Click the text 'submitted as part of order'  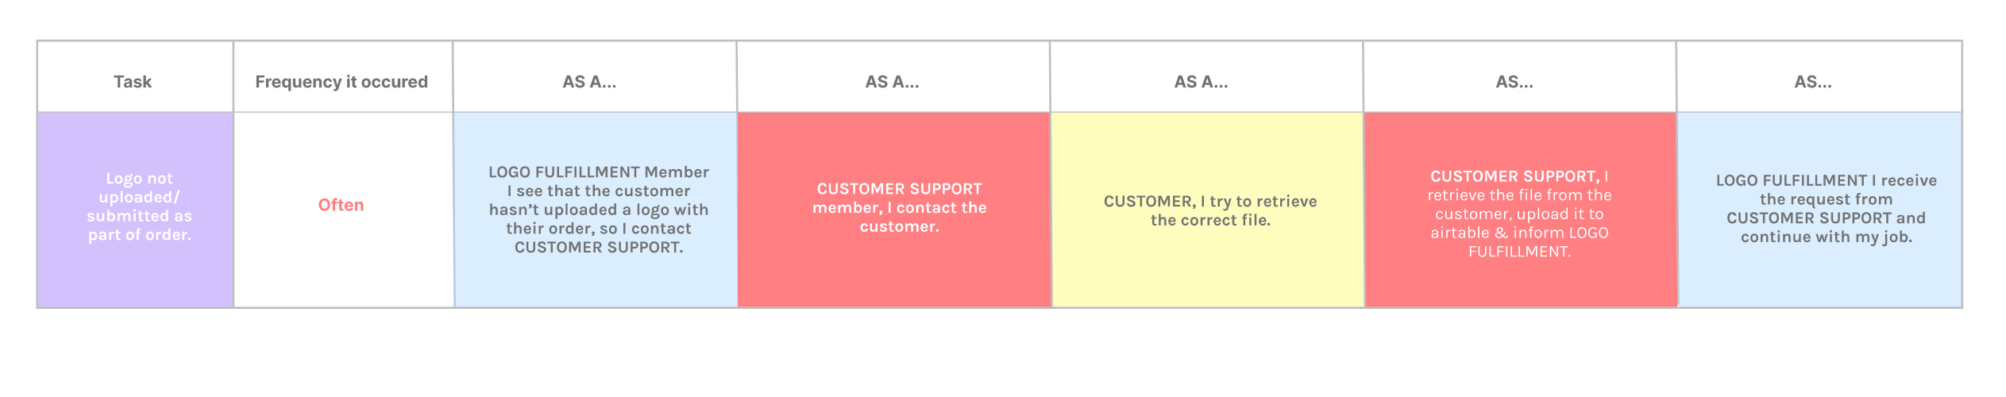[140, 225]
